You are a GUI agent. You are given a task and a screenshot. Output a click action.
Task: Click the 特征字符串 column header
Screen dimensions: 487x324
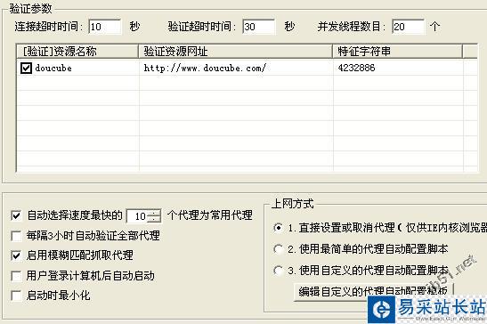pyautogui.click(x=398, y=52)
